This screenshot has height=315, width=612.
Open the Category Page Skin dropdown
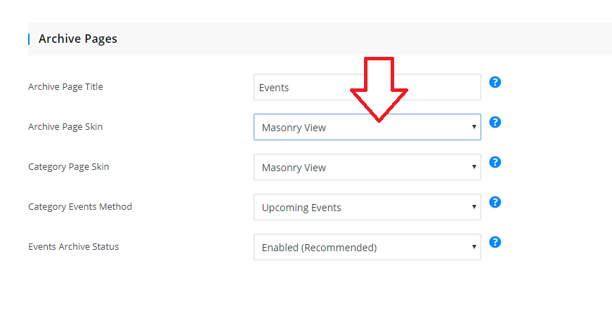point(367,167)
